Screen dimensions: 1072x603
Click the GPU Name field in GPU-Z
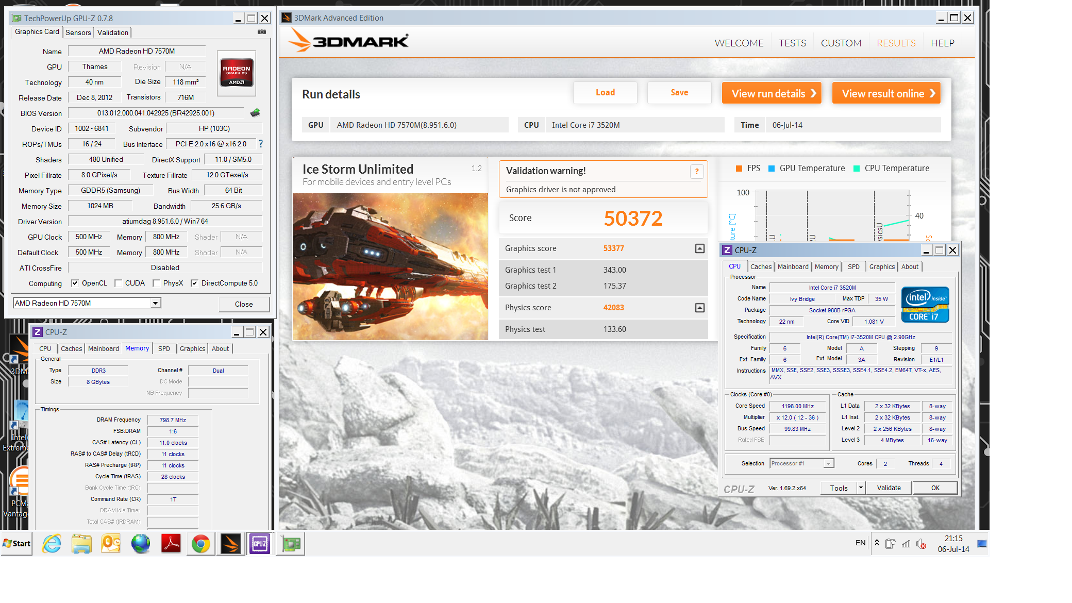pyautogui.click(x=137, y=51)
